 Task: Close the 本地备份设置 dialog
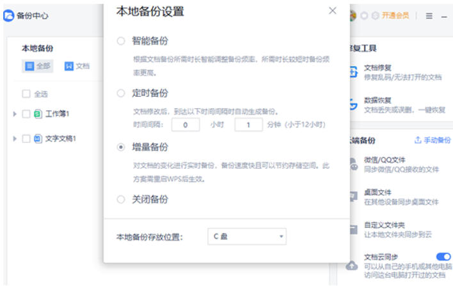tap(333, 11)
